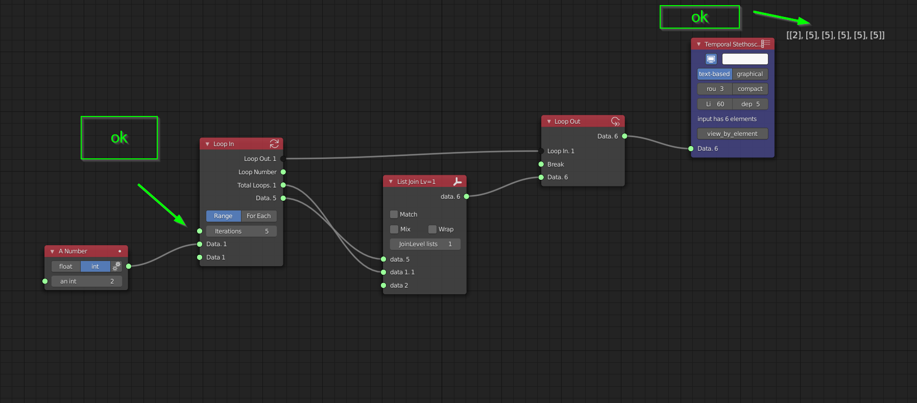Click the dot icon in A Number header
Screen dimensions: 917x403
point(120,251)
